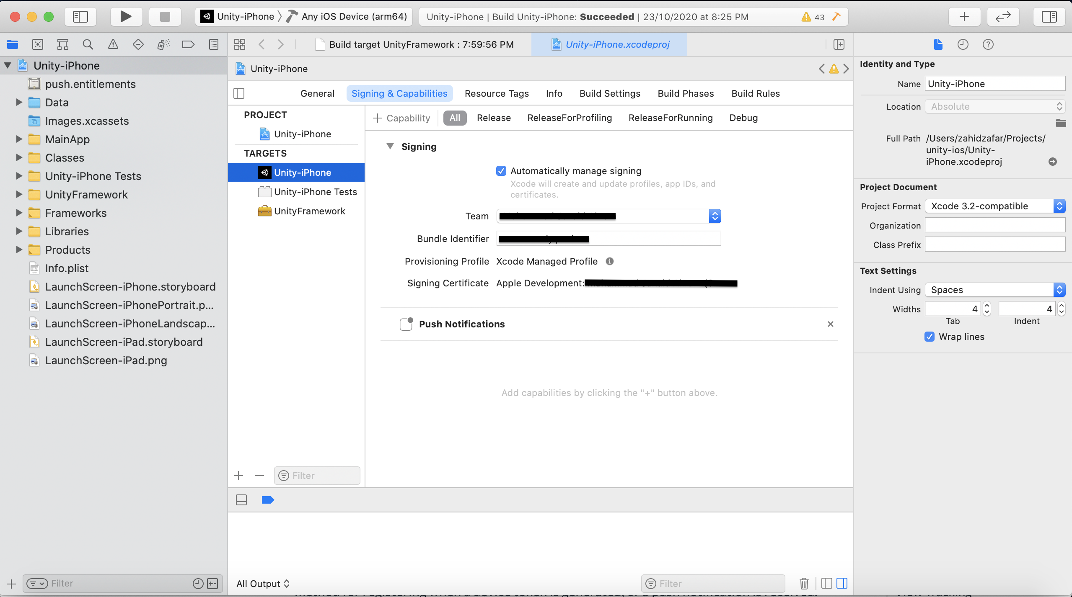Open the code review arrows button

point(1003,17)
